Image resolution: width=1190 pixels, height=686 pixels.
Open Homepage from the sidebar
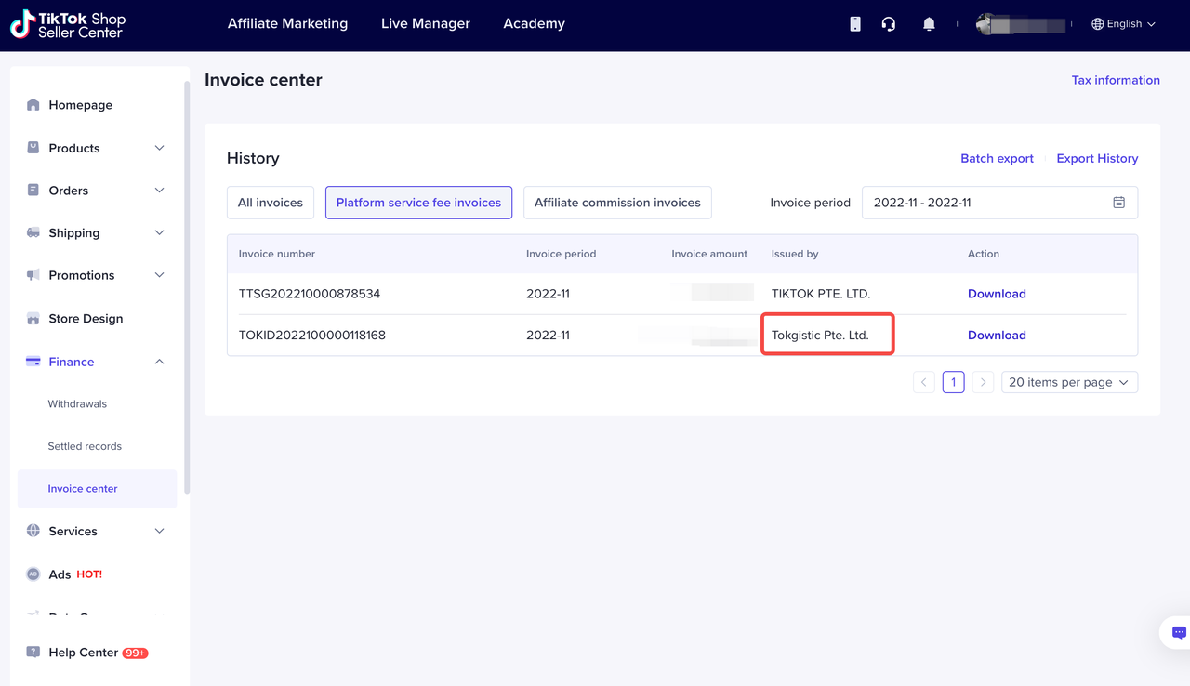point(80,105)
